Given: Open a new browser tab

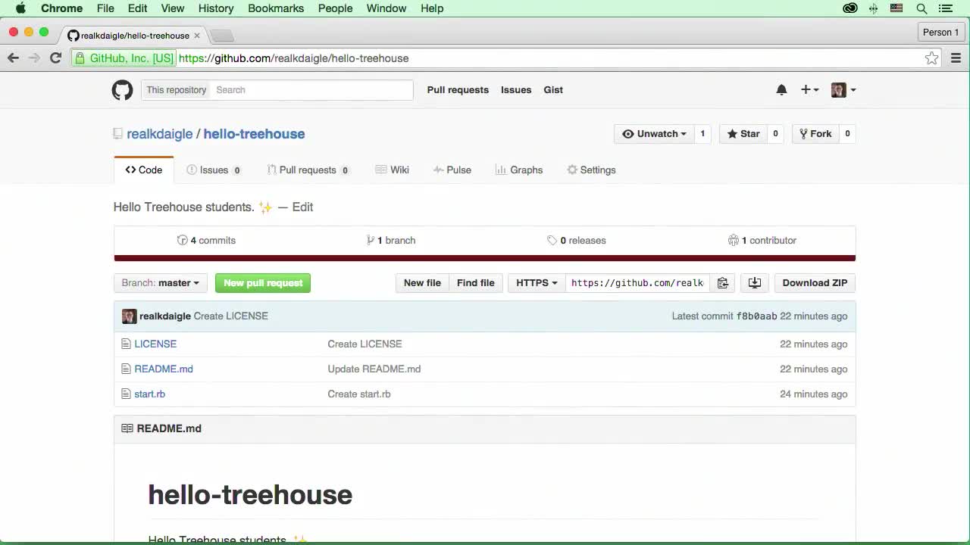Looking at the screenshot, I should [x=221, y=36].
